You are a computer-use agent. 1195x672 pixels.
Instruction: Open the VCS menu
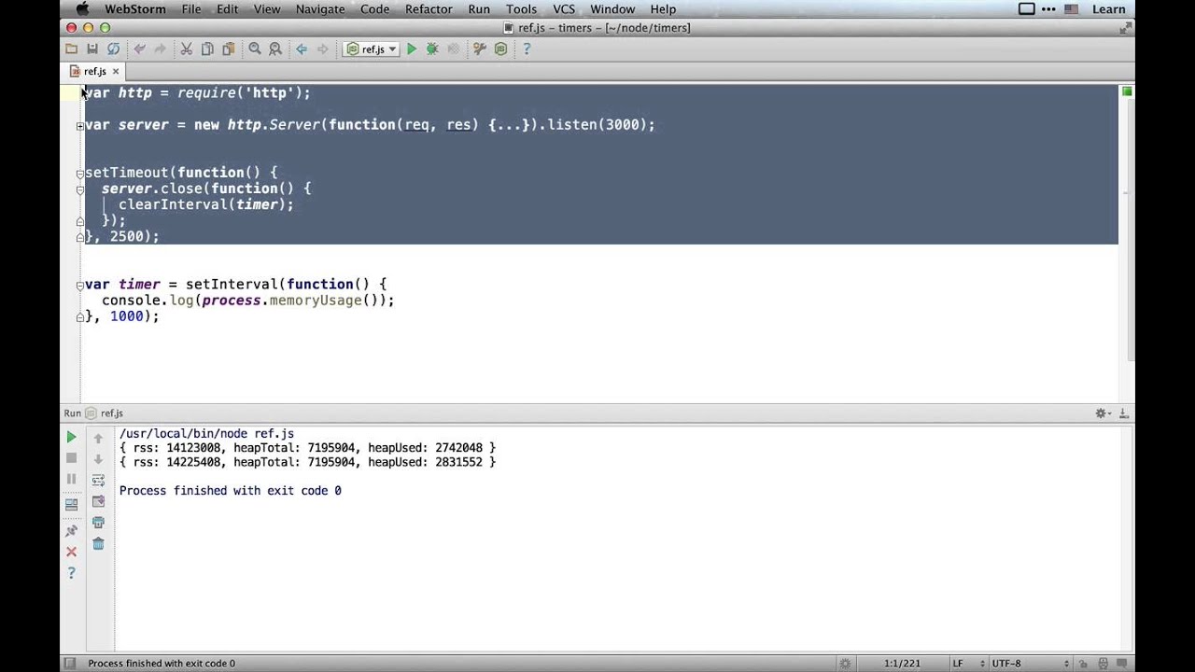[564, 9]
